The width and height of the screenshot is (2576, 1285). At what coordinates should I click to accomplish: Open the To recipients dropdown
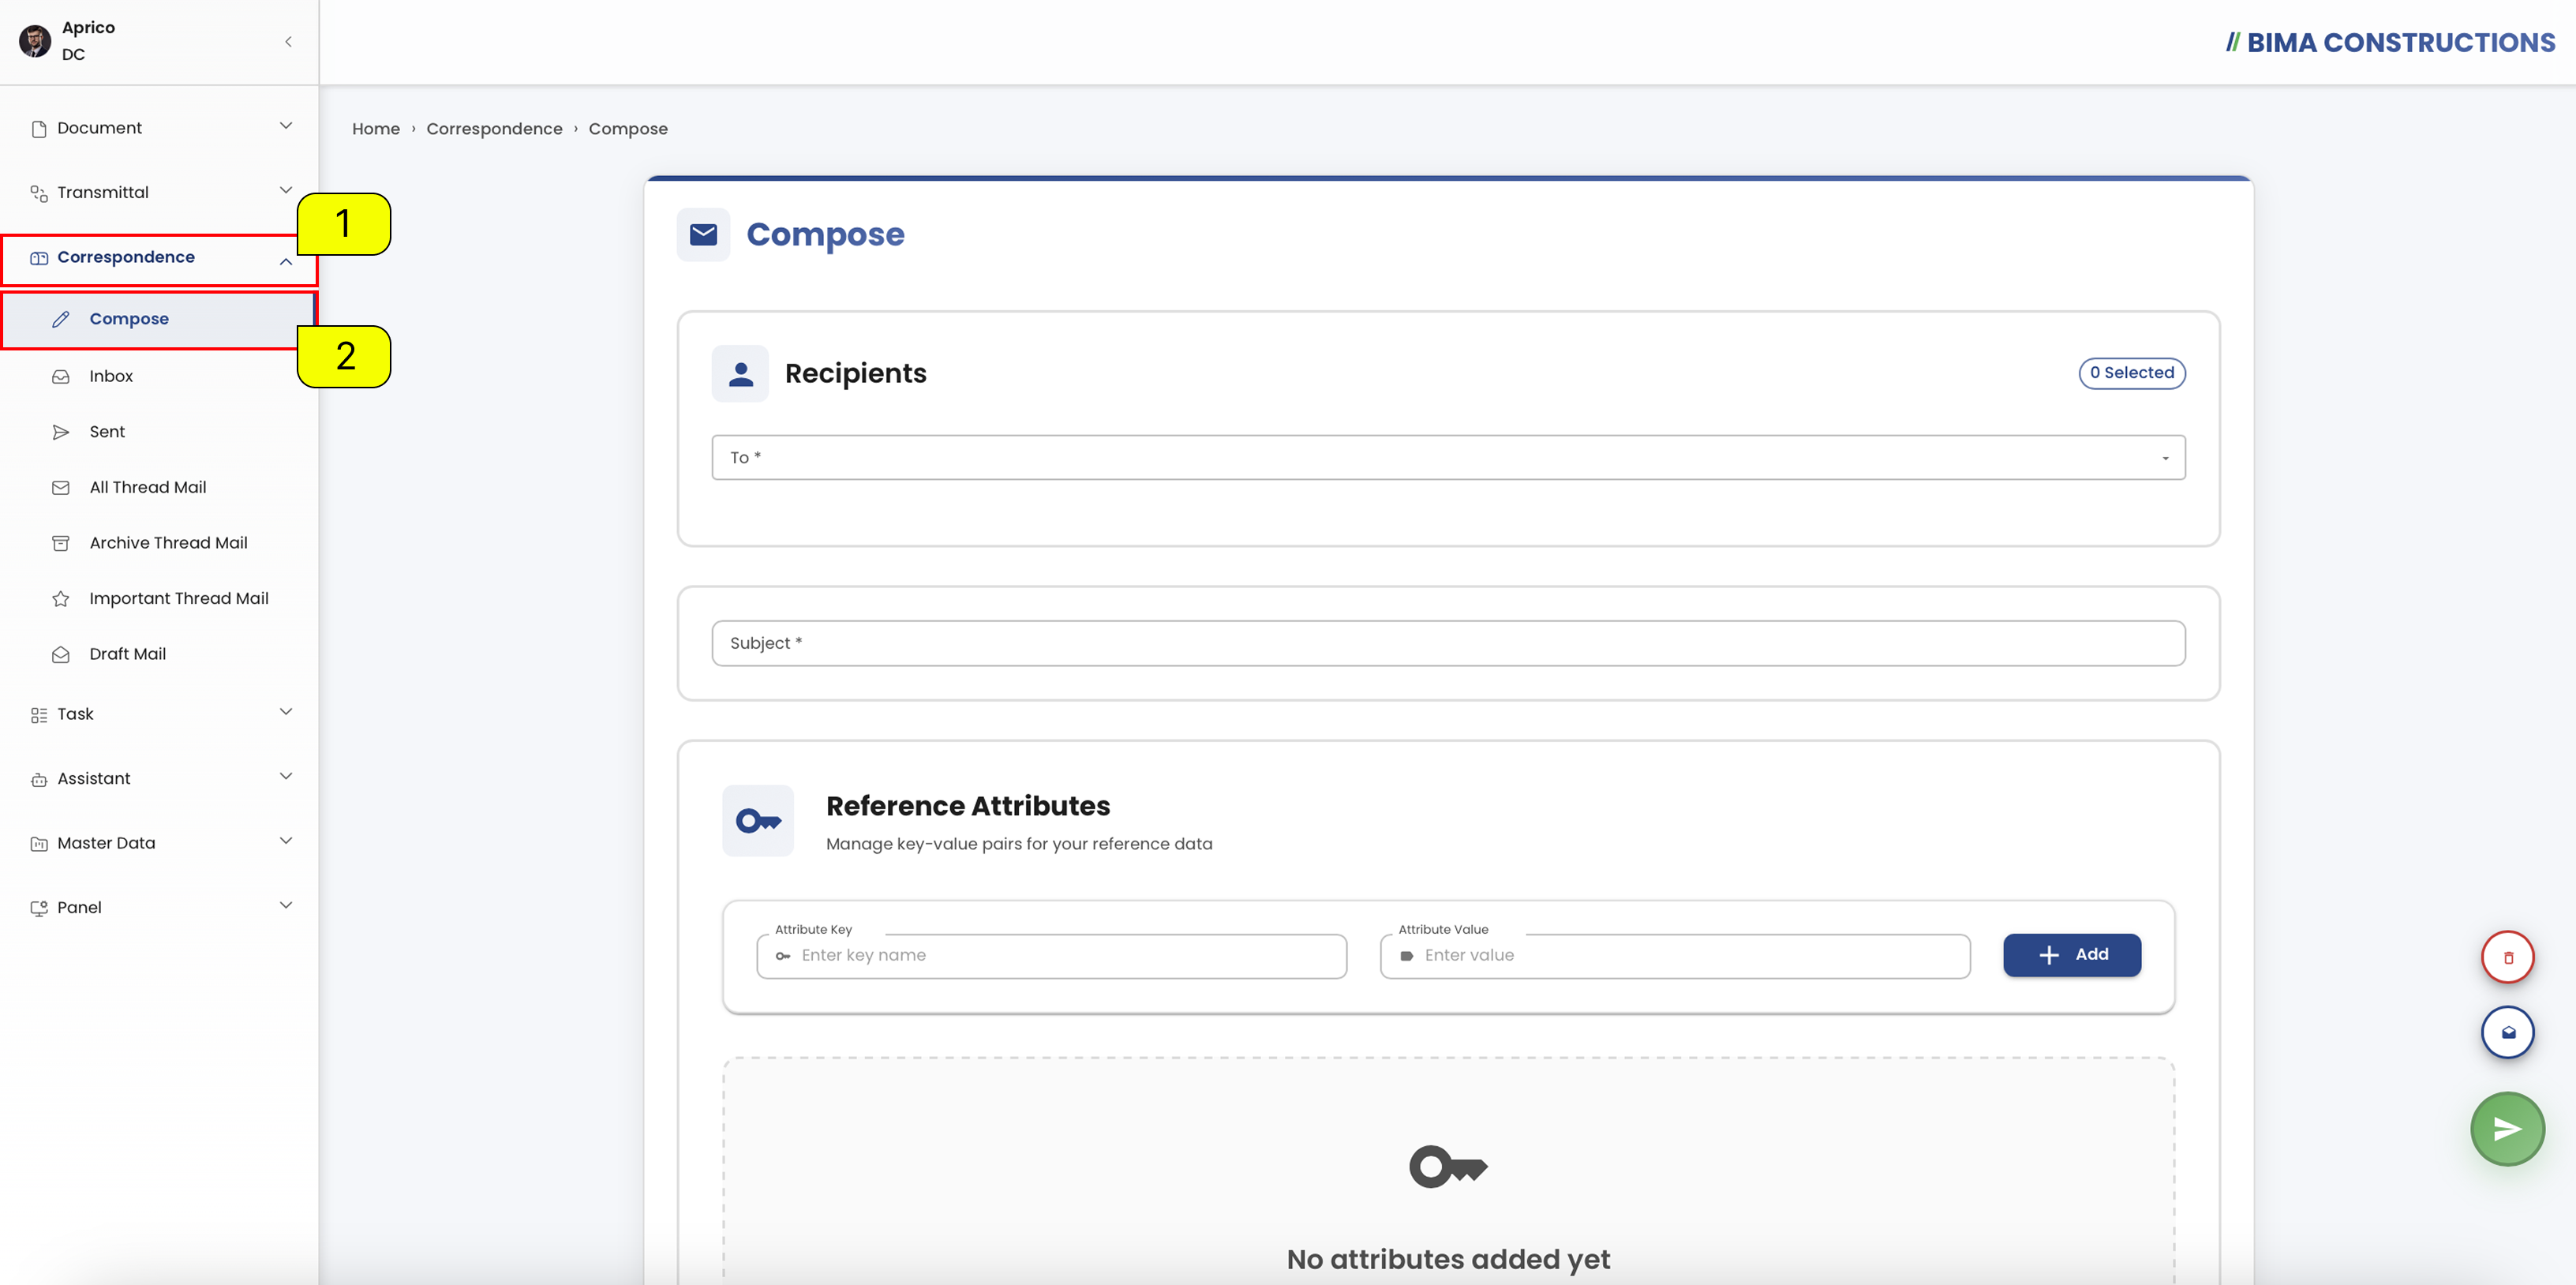click(x=1448, y=457)
